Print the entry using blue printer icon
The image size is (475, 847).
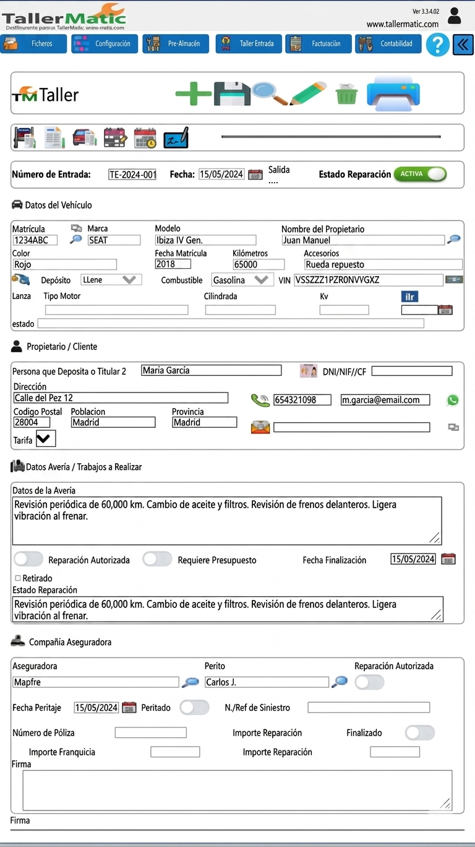(x=393, y=94)
